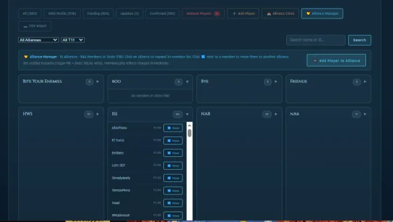
Task: Move member El Turco to another alliance
Action: pyautogui.click(x=173, y=141)
